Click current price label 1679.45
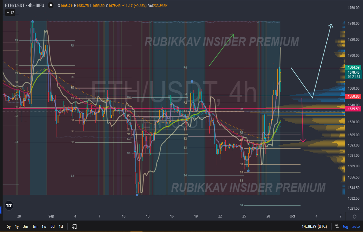The width and height of the screenshot is (363, 232). click(x=353, y=72)
